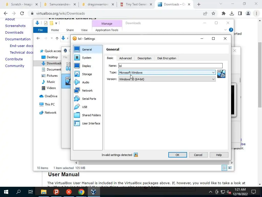262x197 pixels.
Task: Open Serial Ports settings category
Action: pos(88,99)
